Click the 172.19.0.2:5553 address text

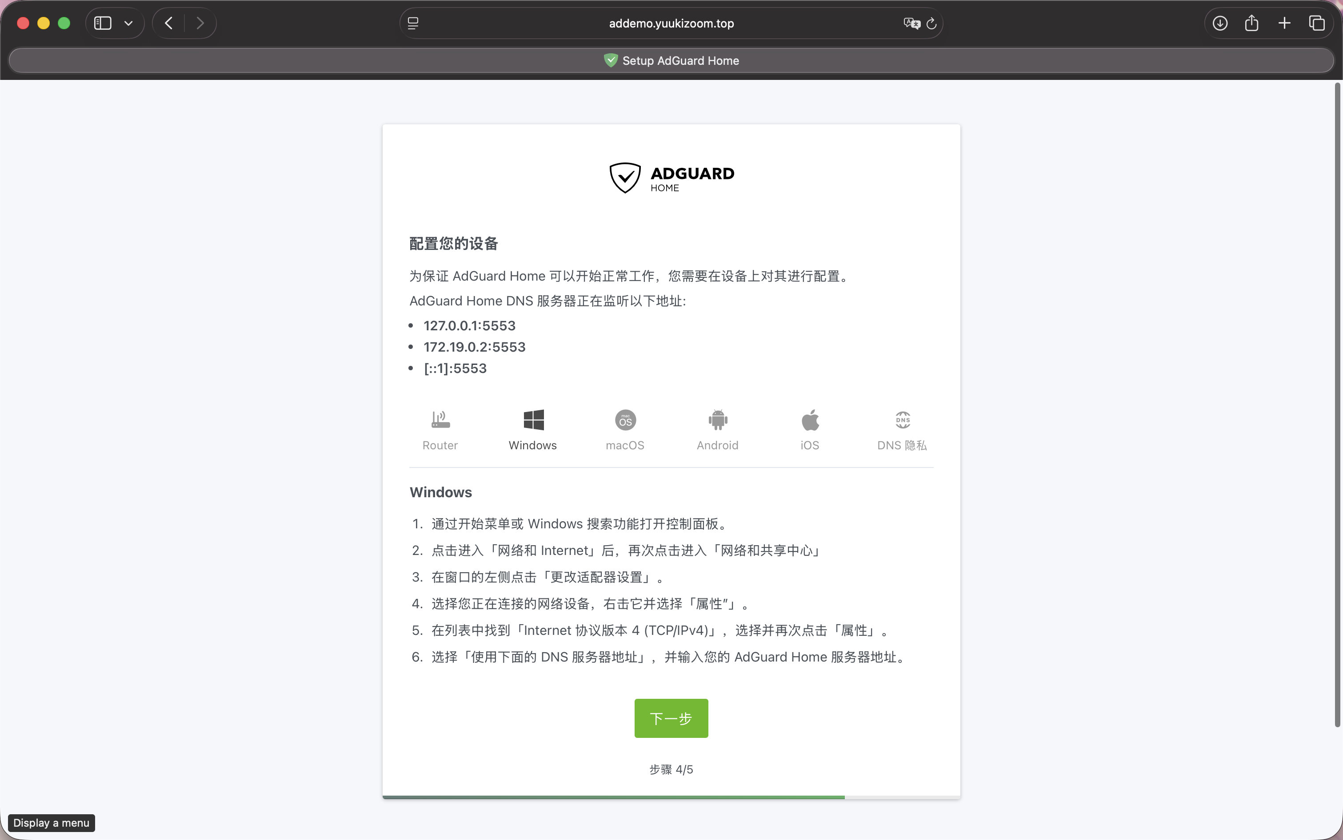(x=474, y=347)
